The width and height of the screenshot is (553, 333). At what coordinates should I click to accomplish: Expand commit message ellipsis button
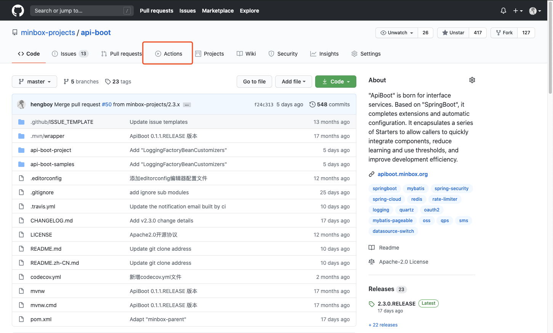coord(187,105)
